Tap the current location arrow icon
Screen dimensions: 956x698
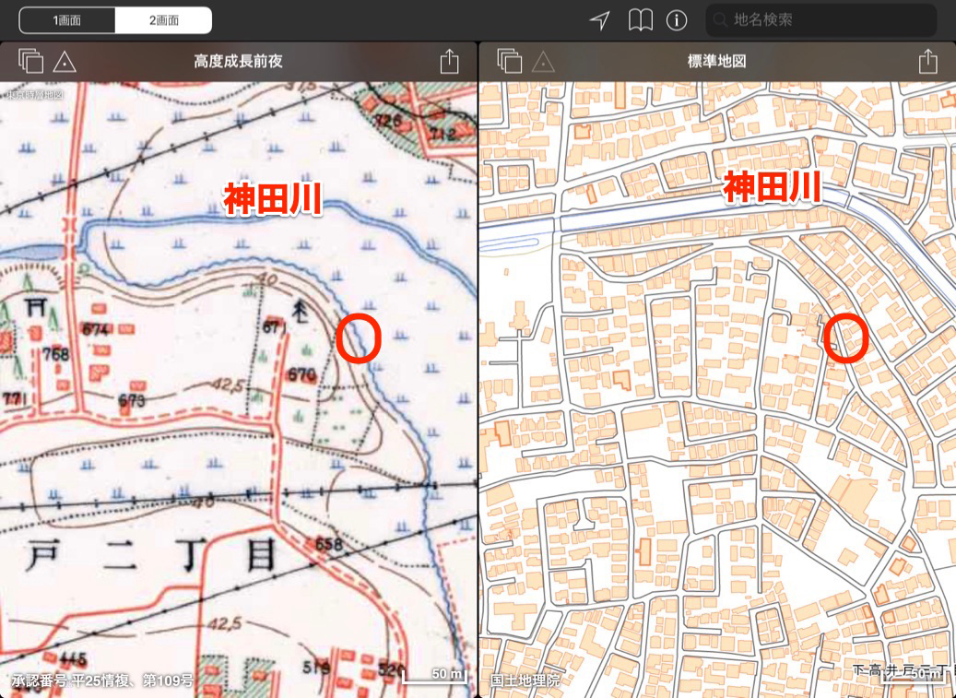(600, 19)
